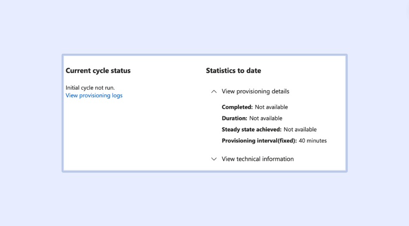Expand the View technical information chevron
This screenshot has height=226, width=409.
coord(214,159)
